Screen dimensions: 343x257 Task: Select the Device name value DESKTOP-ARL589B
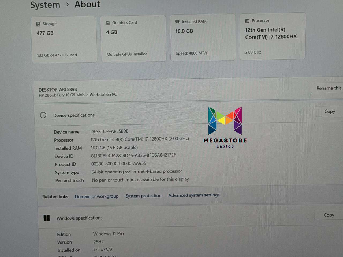(x=109, y=131)
